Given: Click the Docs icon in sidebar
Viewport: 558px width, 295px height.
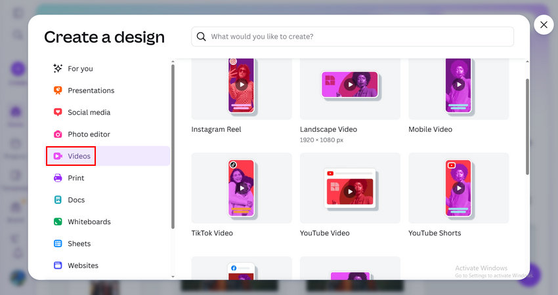Looking at the screenshot, I should 58,200.
